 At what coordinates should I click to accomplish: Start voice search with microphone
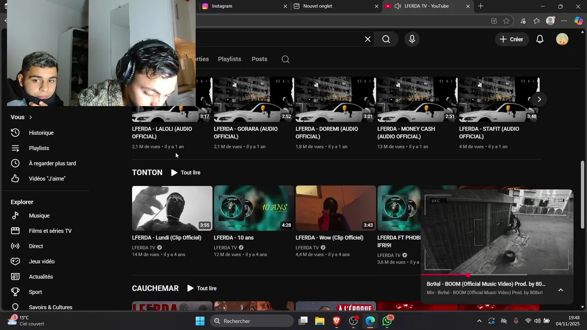tap(412, 39)
